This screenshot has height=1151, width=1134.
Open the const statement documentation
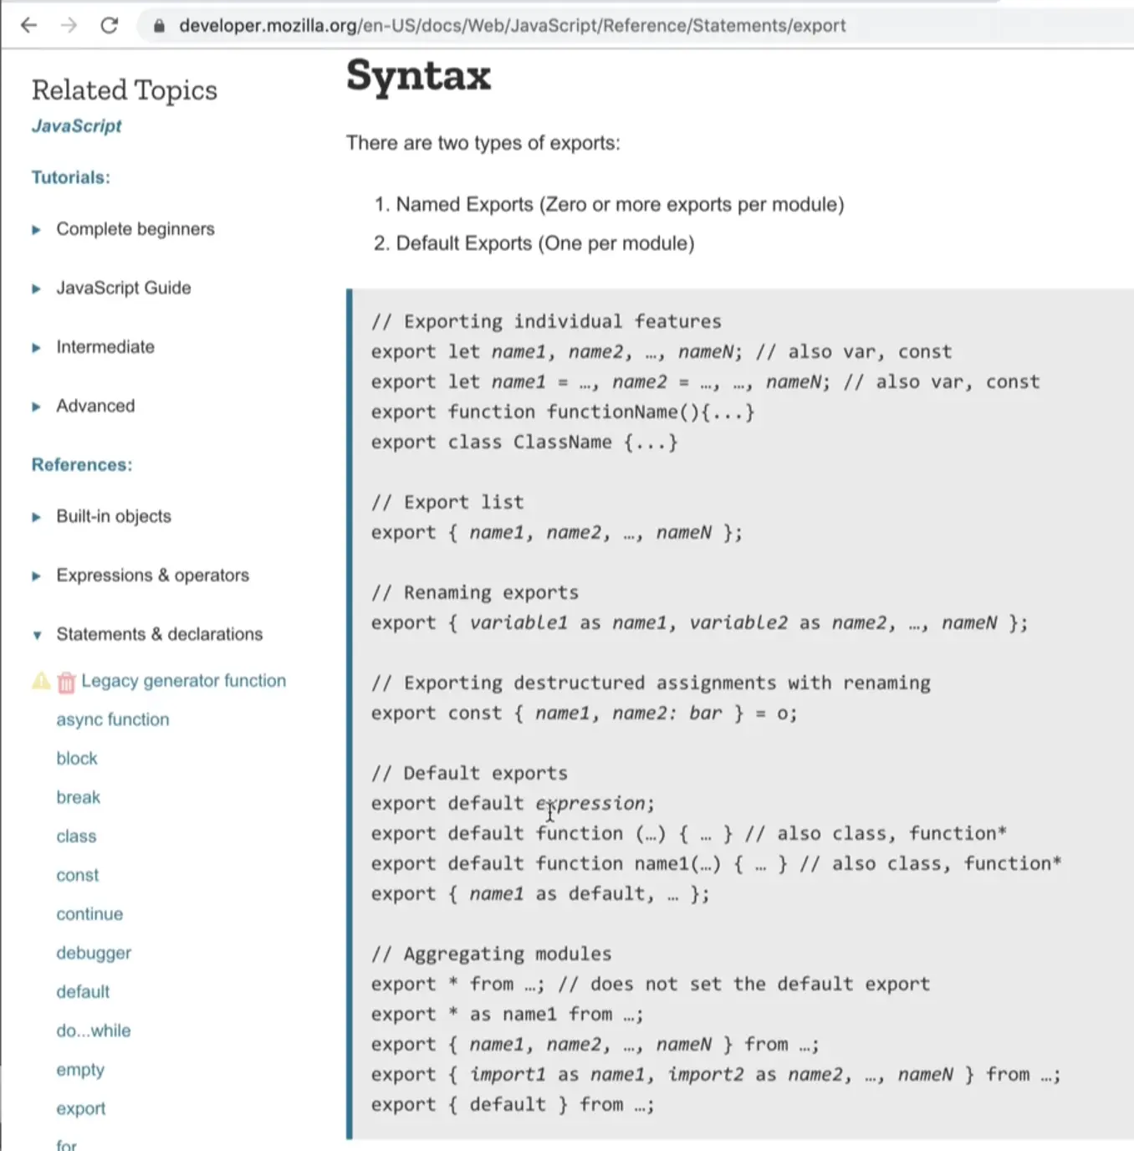point(77,875)
